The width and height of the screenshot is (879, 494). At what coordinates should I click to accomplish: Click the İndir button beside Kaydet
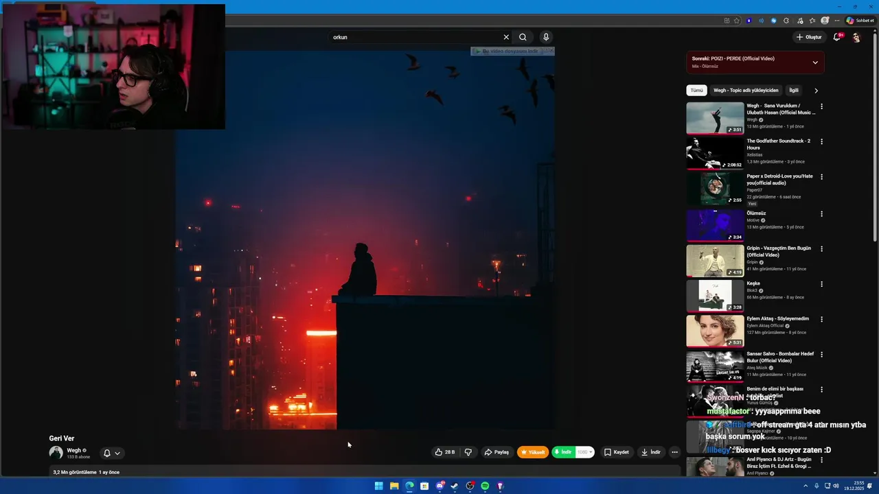click(651, 452)
